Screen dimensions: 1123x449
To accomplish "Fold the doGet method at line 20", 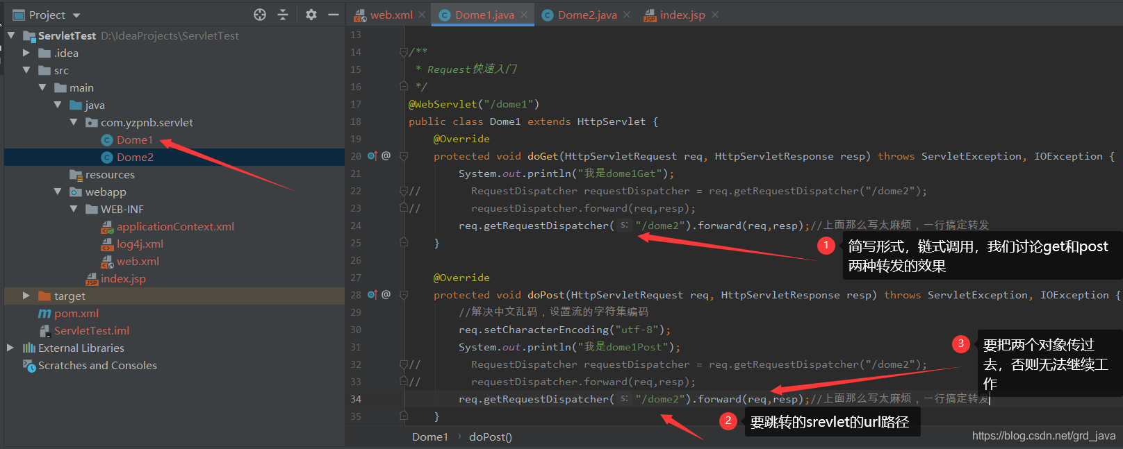I will [x=404, y=156].
